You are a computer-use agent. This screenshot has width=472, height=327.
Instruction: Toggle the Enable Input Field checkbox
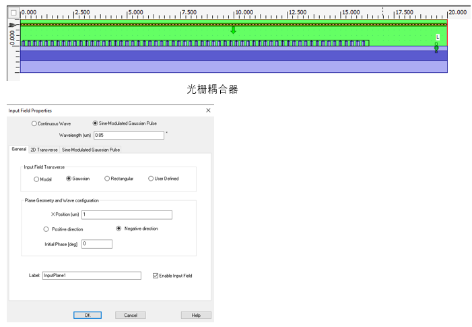(156, 276)
